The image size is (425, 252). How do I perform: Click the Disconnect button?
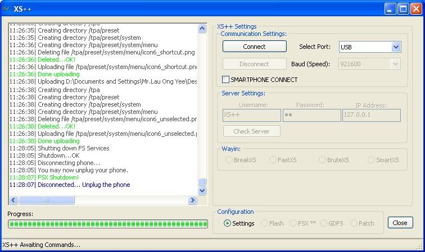point(254,64)
